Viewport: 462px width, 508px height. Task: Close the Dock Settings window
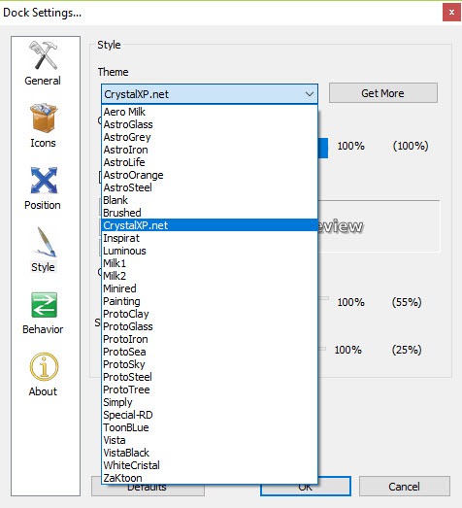coord(451,13)
